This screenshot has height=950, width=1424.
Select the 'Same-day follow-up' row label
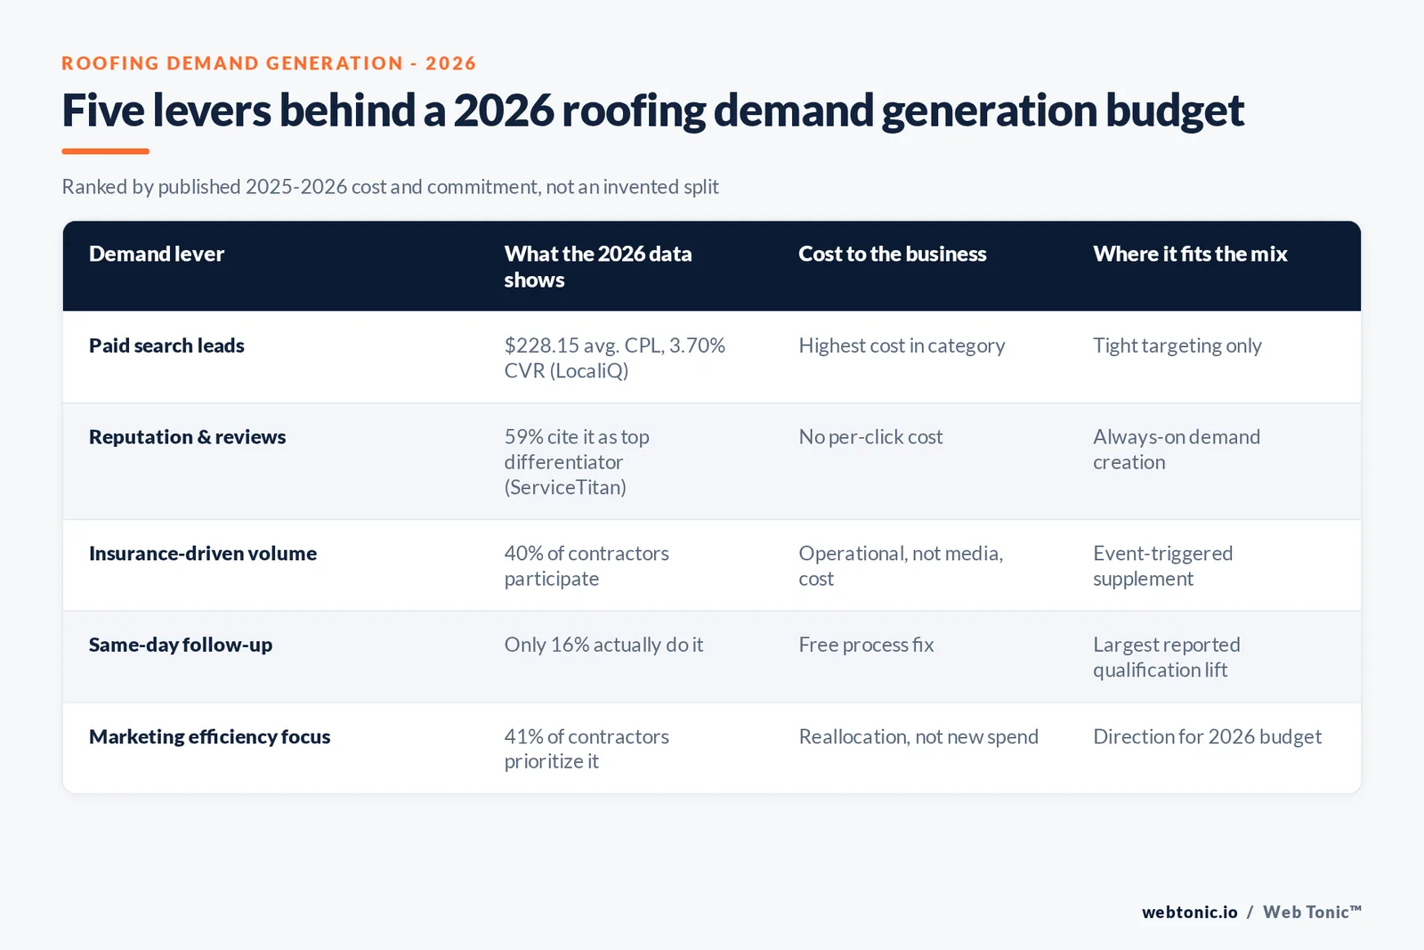pos(181,645)
